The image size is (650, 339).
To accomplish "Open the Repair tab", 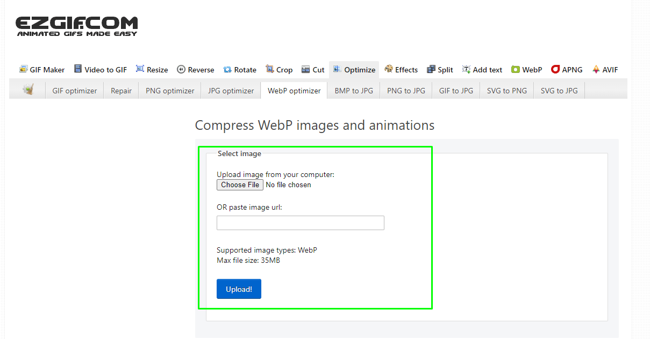I will point(122,91).
